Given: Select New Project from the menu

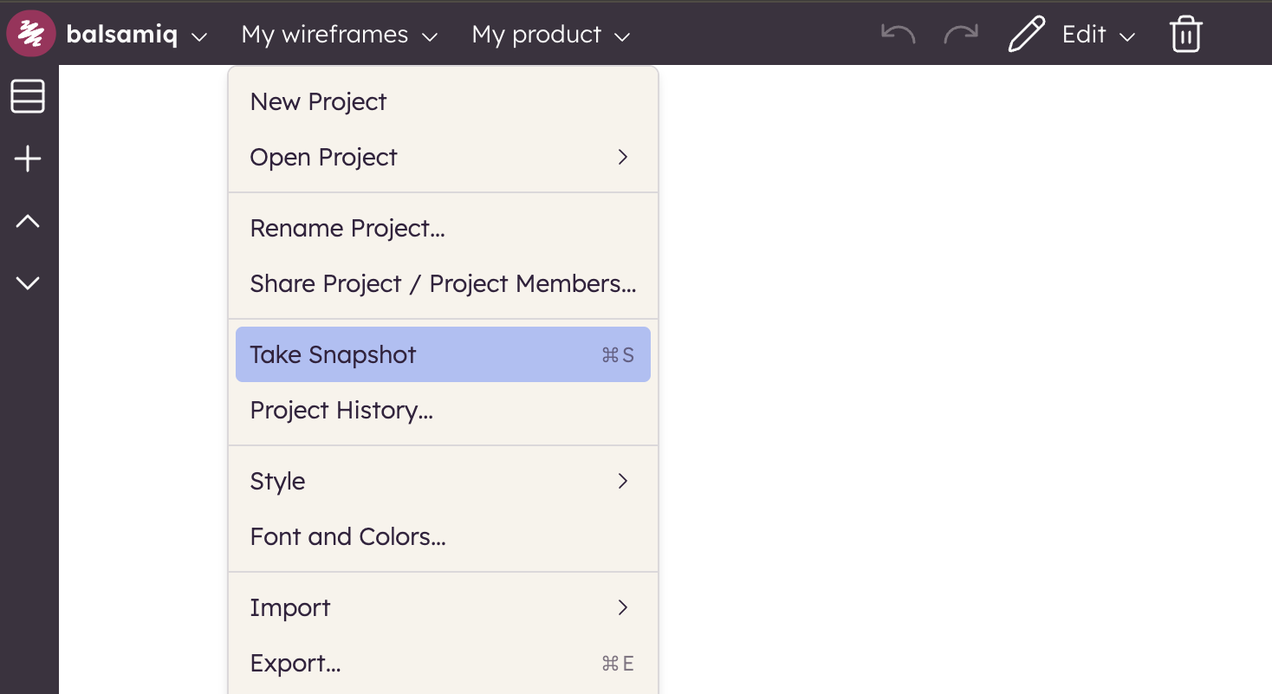Looking at the screenshot, I should coord(318,101).
